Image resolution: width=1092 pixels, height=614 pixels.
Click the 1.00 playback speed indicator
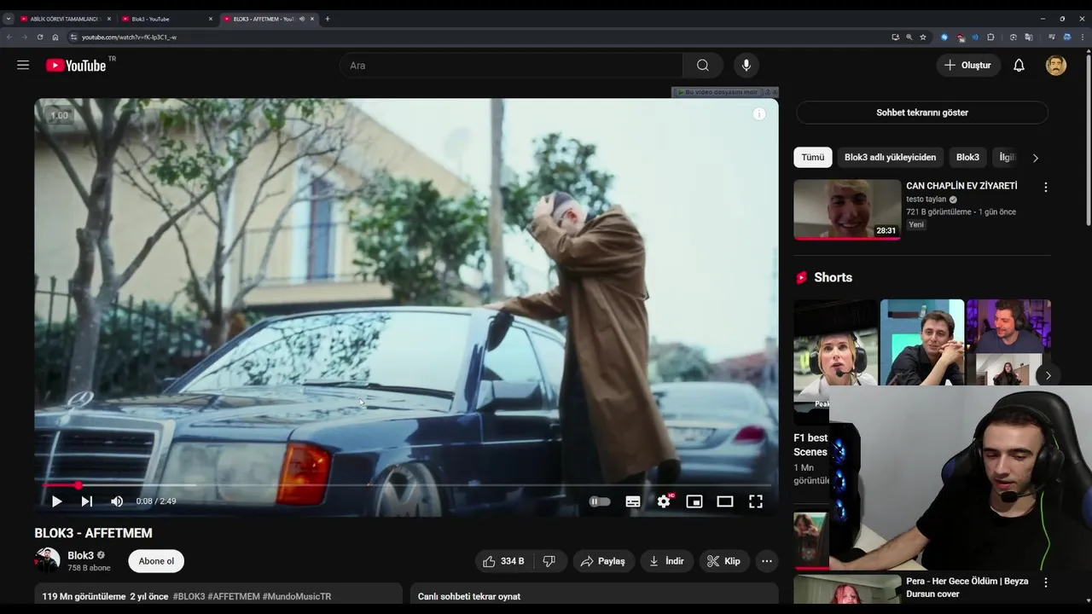click(59, 116)
